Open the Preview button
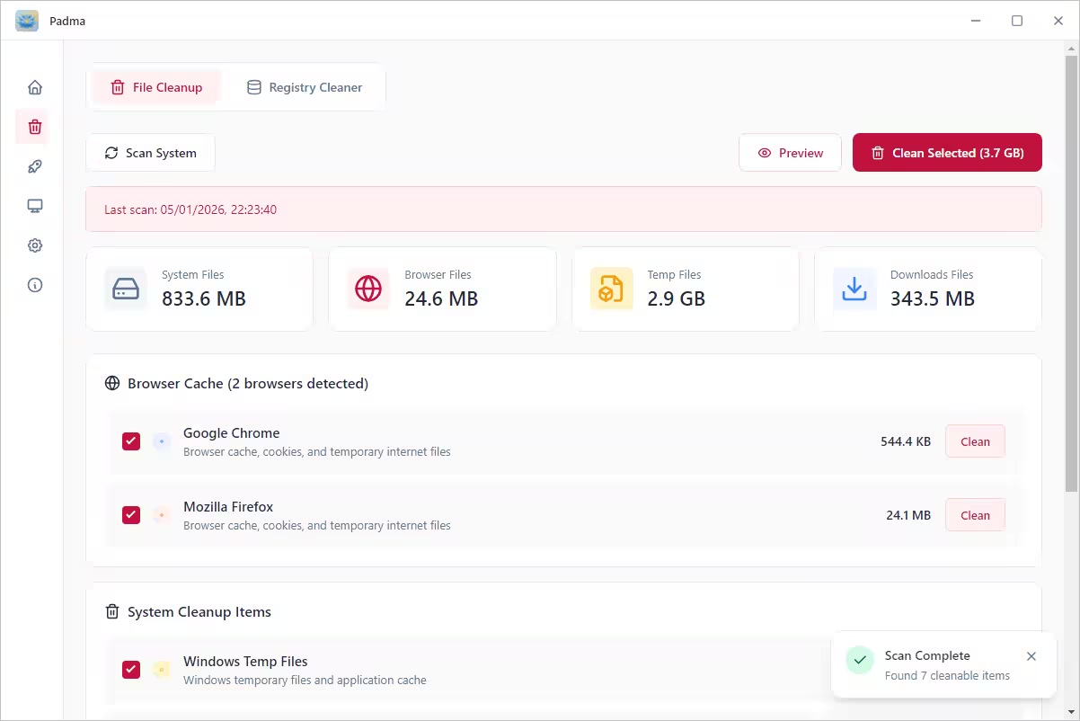 [x=790, y=153]
